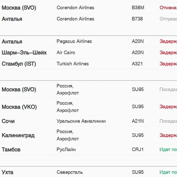This screenshot has width=177, height=177.
Task: Click the Северсталь airline name
Action: 70,172
